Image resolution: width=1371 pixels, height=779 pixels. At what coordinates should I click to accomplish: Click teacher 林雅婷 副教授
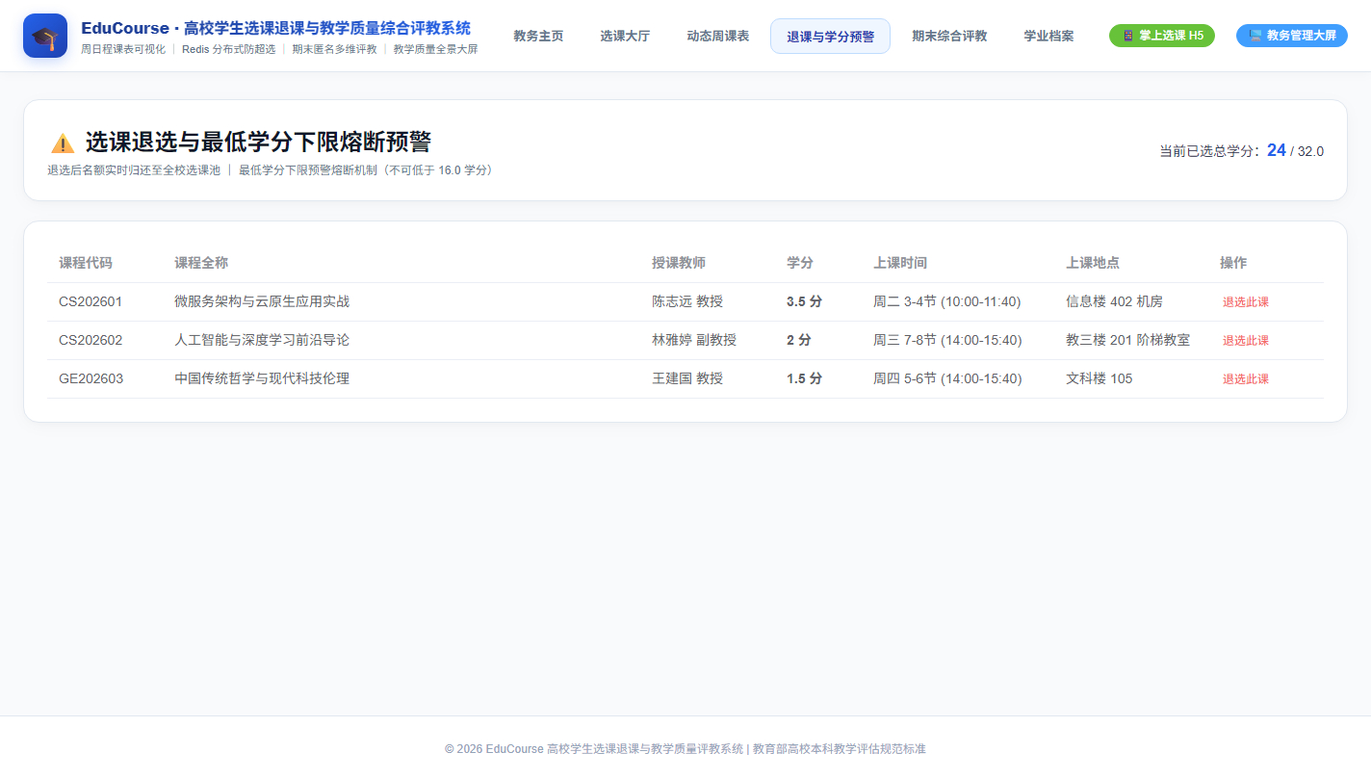[x=694, y=340]
